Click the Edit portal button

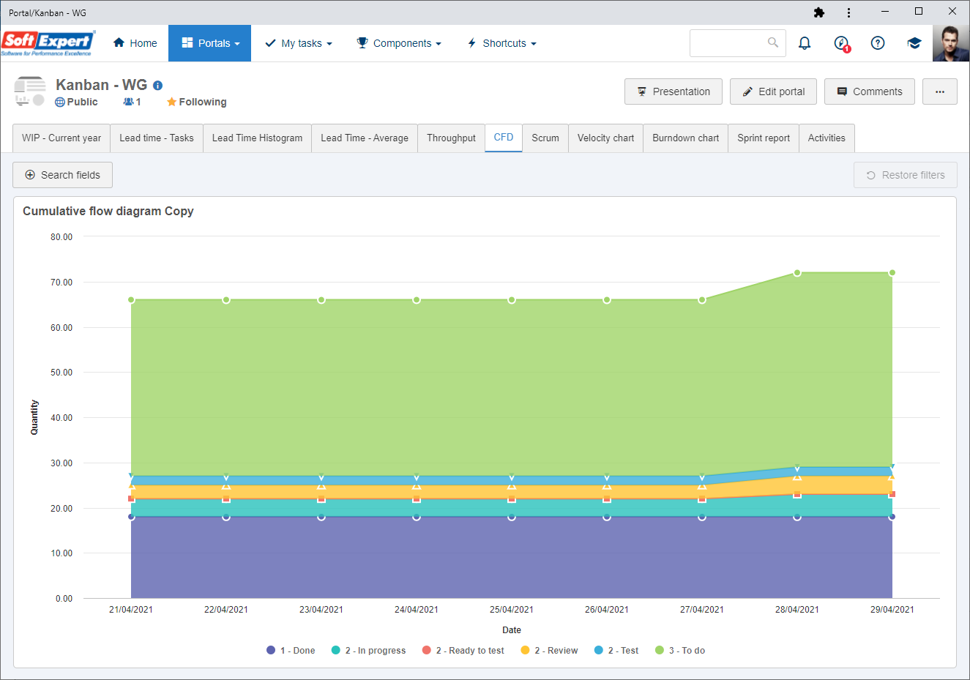[773, 91]
